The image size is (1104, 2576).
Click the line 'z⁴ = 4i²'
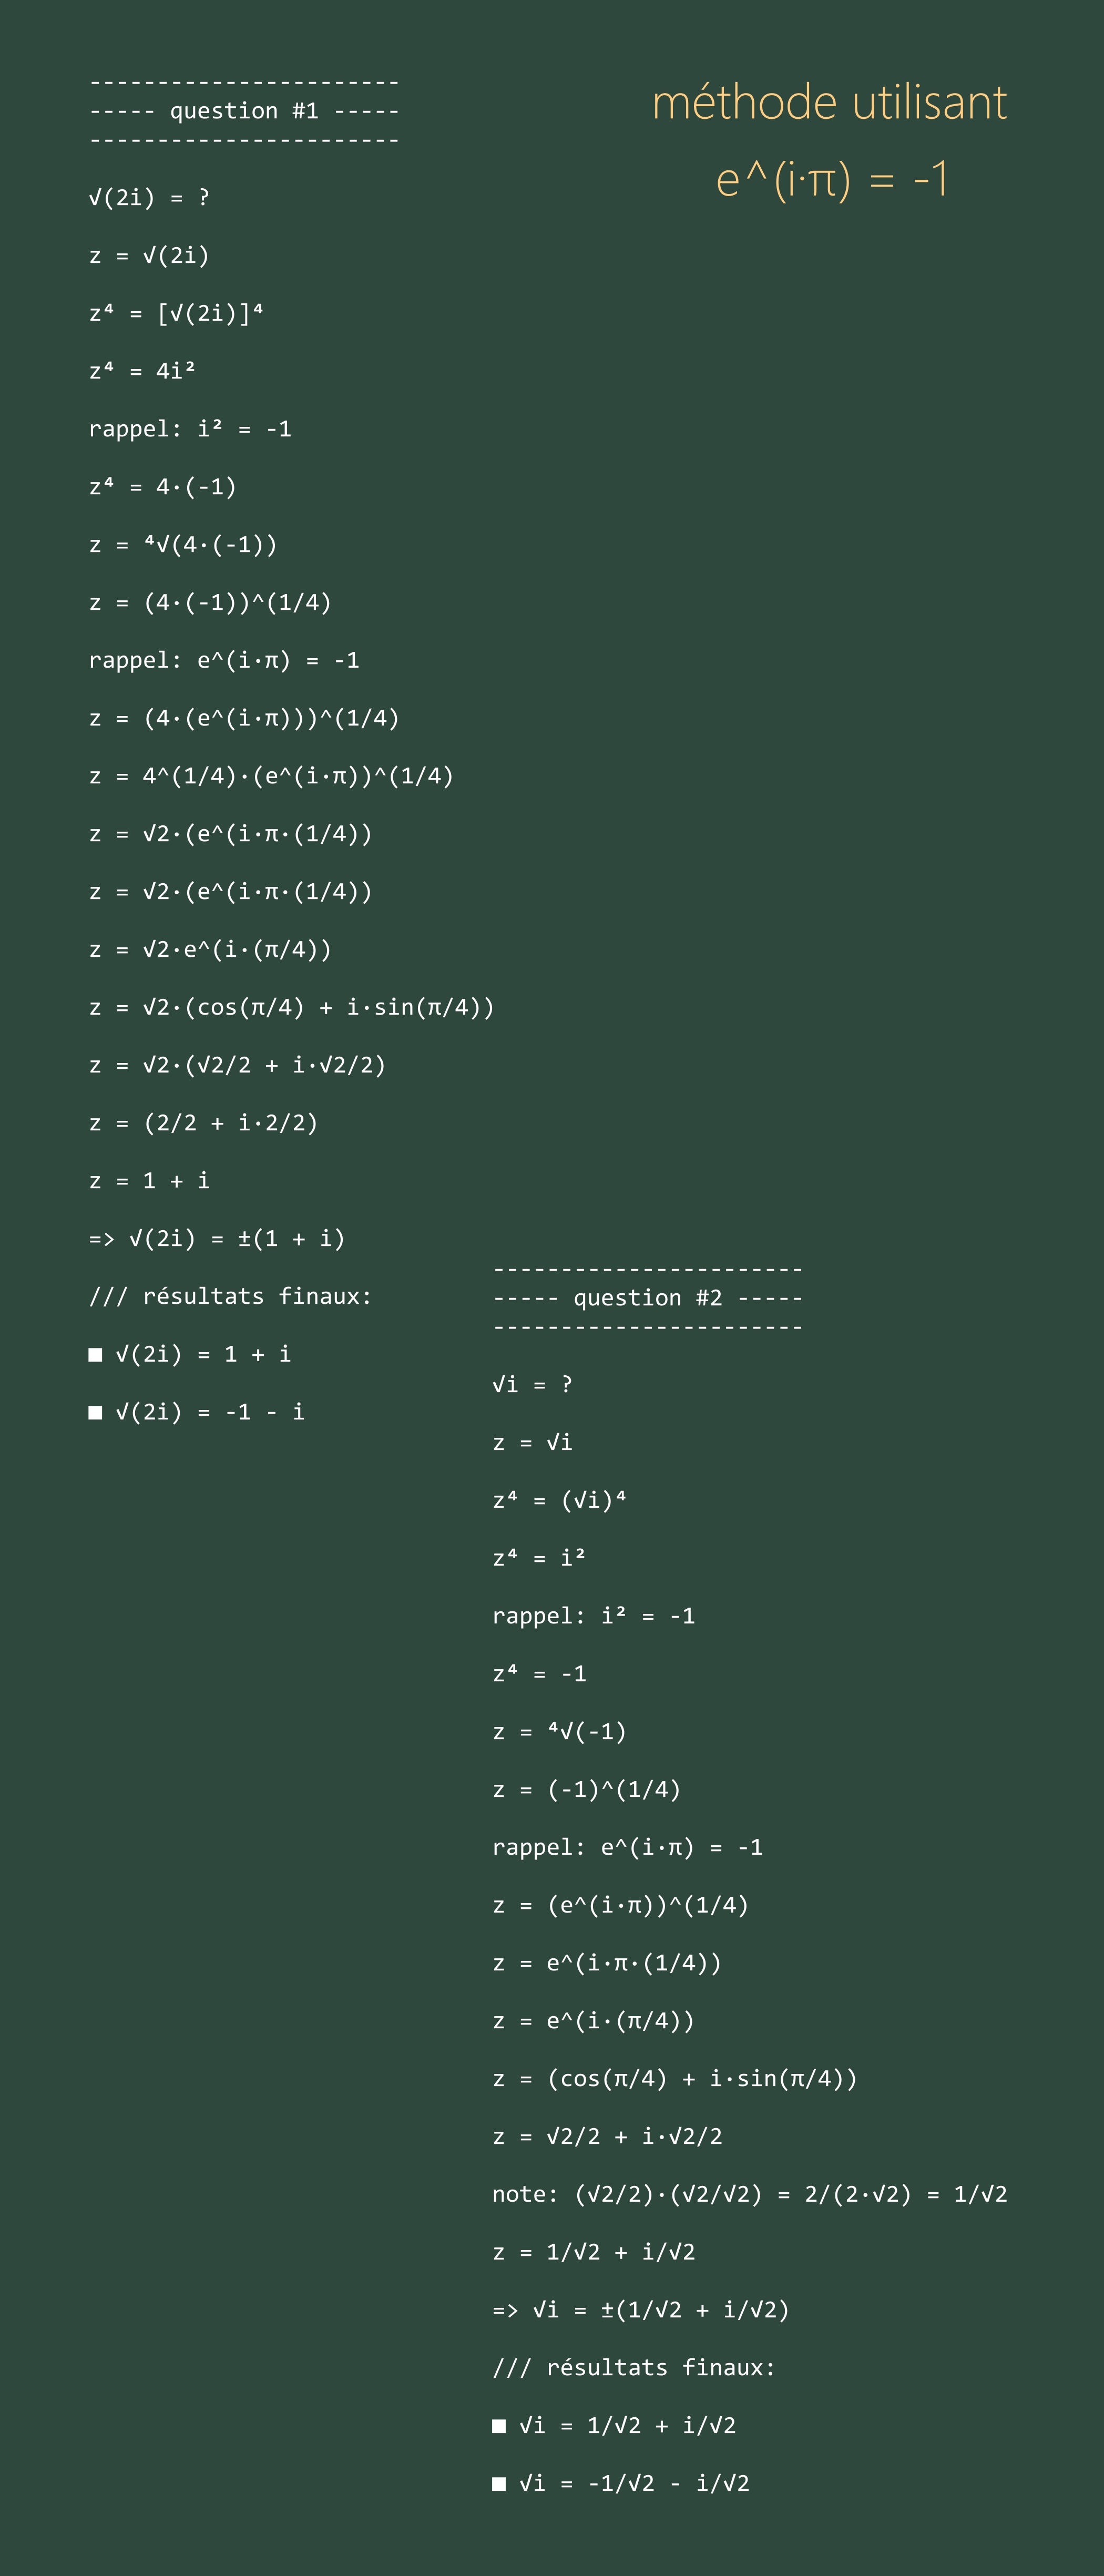(142, 371)
